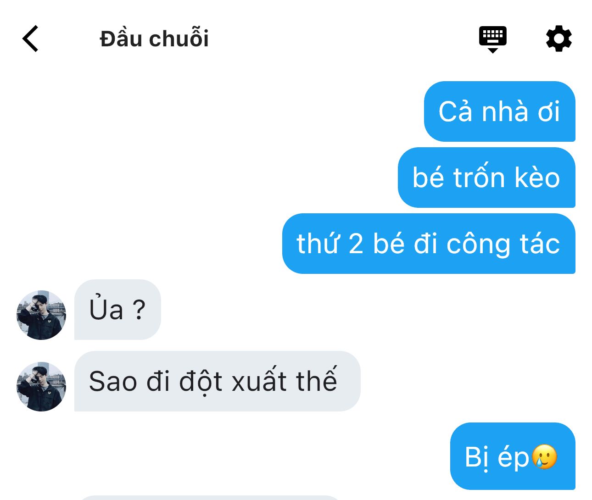
Task: Click the small down arrow under the keyboard icon
Action: (x=492, y=50)
